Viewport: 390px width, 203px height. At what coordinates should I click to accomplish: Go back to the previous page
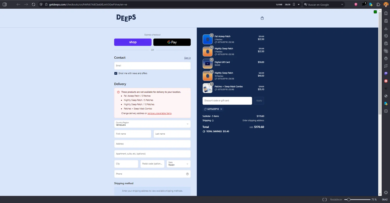coord(18,4)
